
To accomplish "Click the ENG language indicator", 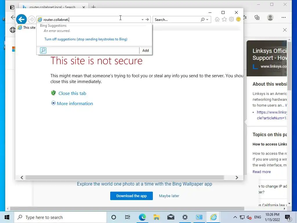I will pyautogui.click(x=258, y=217).
